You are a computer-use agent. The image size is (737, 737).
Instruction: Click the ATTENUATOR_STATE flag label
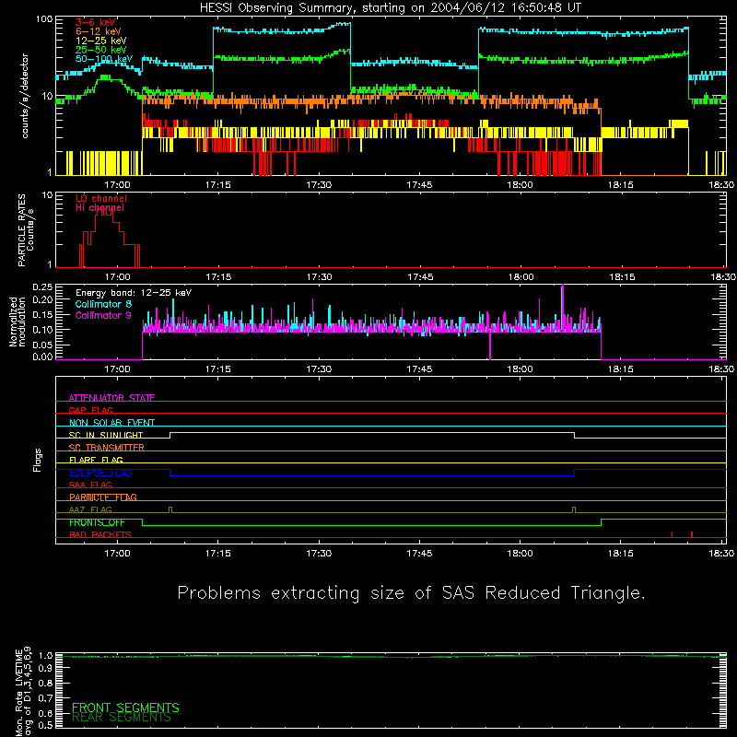pos(111,398)
